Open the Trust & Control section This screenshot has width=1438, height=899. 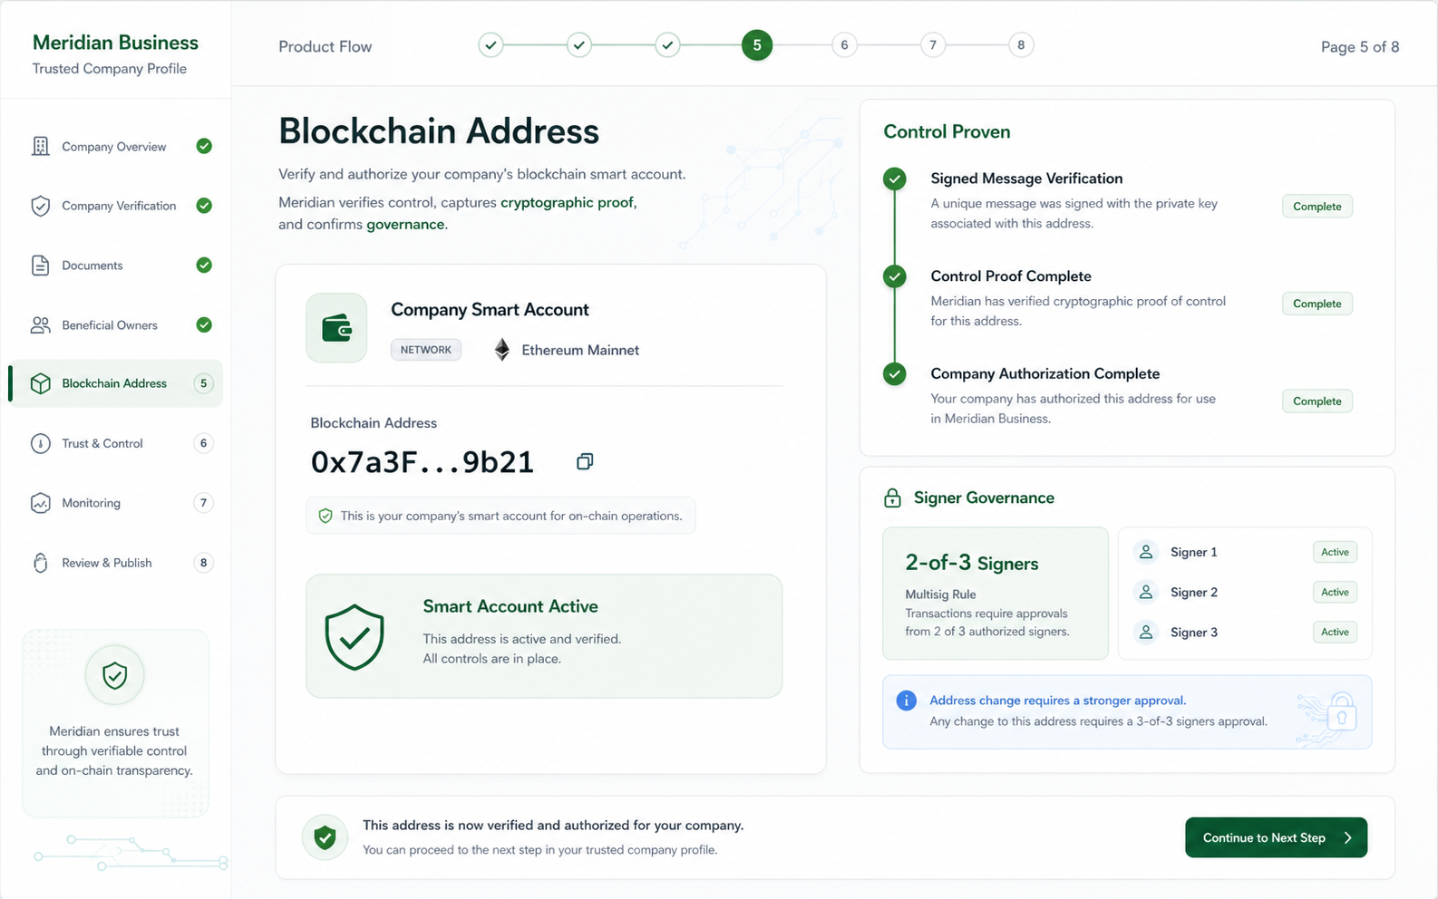(x=115, y=443)
